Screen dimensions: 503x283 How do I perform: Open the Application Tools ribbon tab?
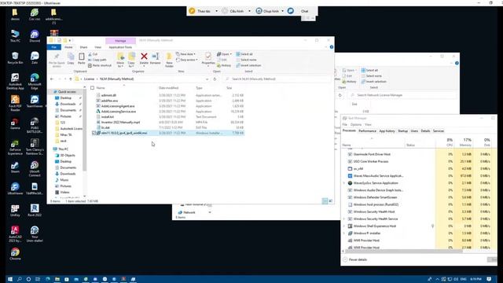(x=120, y=47)
